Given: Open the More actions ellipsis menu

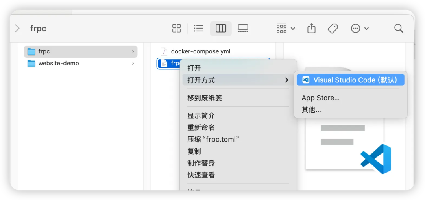Looking at the screenshot, I should (x=360, y=28).
